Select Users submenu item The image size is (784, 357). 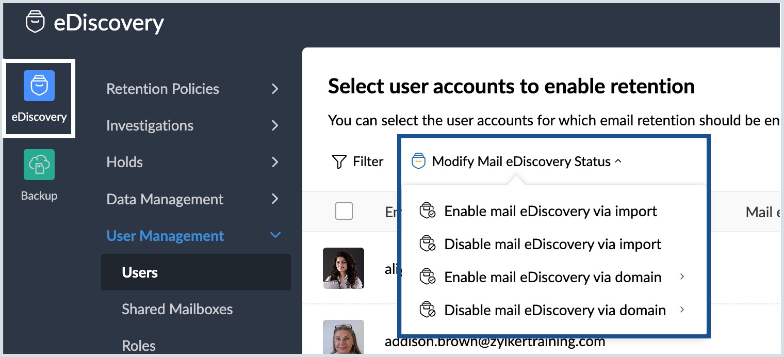(x=196, y=272)
